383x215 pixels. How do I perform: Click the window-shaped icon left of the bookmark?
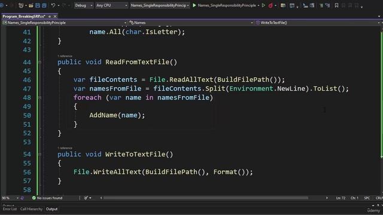pos(291,5)
